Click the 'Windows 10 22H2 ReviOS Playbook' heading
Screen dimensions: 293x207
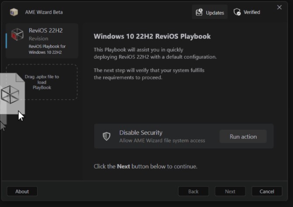(152, 36)
